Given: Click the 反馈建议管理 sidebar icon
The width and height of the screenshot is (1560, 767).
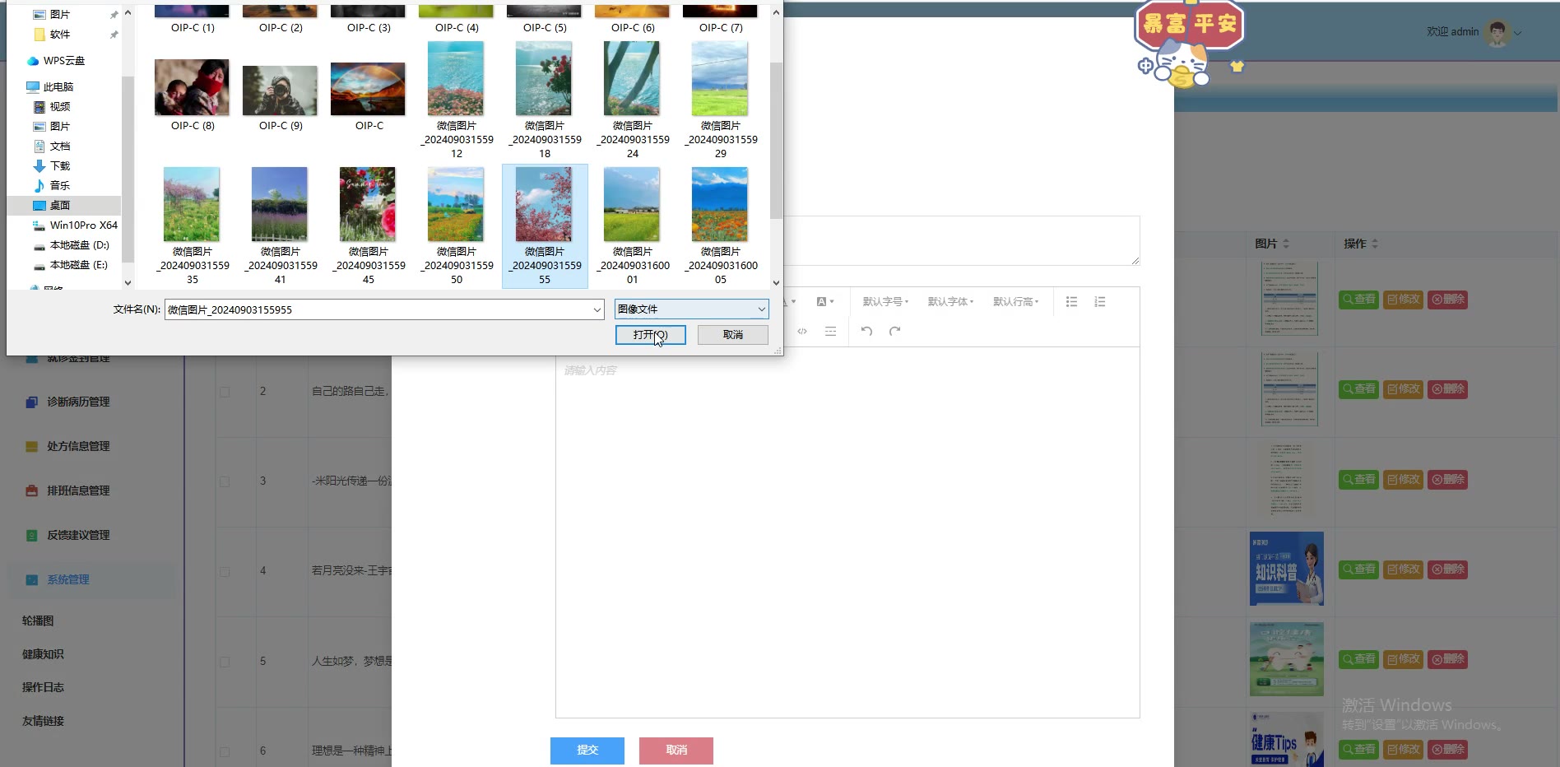Looking at the screenshot, I should [x=31, y=536].
